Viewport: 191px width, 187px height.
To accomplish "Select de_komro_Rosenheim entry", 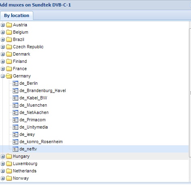I will tap(41, 142).
